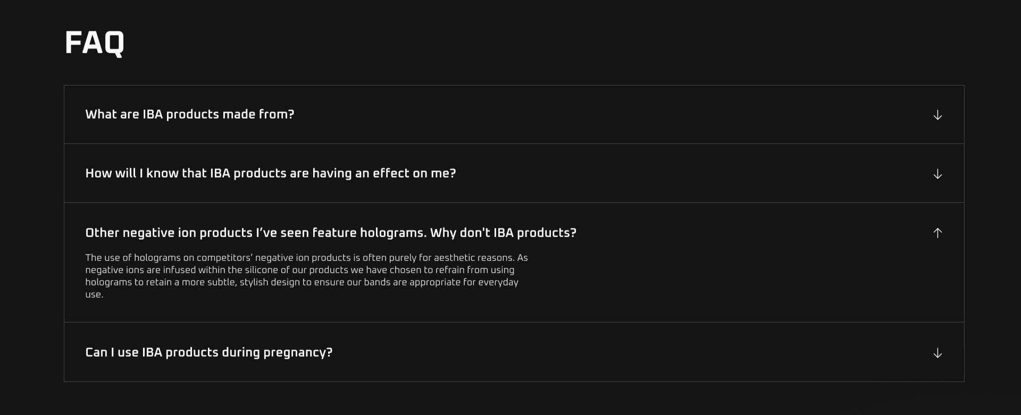Click the answer line beginning "holograms to retain"
Viewport: 1021px width, 415px height.
pos(302,282)
